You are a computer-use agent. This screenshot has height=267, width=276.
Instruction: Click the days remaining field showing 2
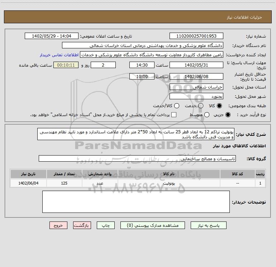103,65
